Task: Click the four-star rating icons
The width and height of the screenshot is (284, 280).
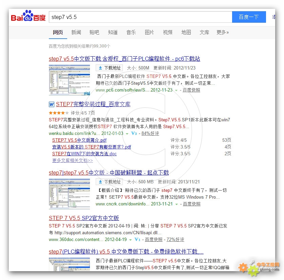Action: click(59, 113)
